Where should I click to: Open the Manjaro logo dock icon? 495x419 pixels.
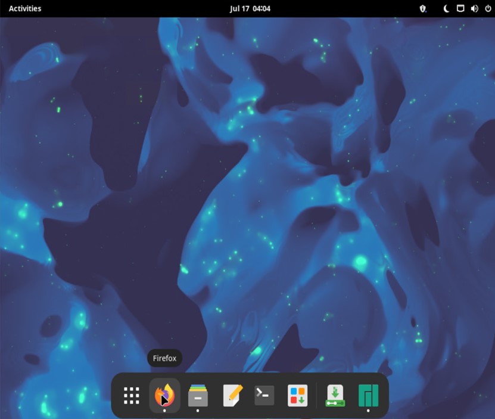tap(368, 395)
